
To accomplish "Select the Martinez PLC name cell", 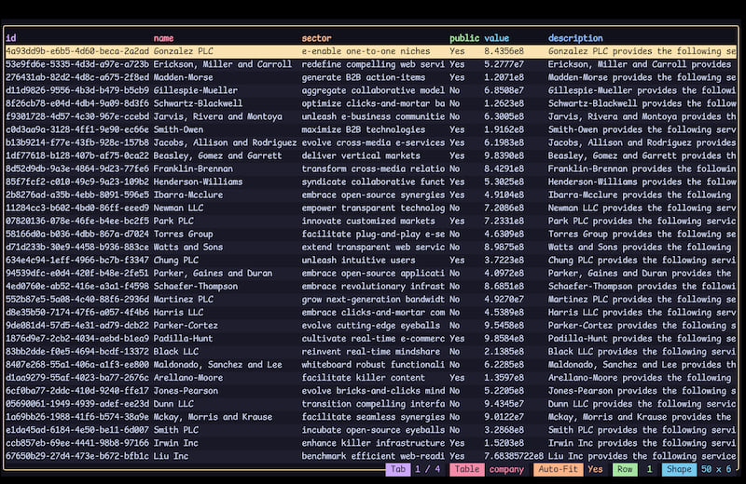I will pos(183,299).
